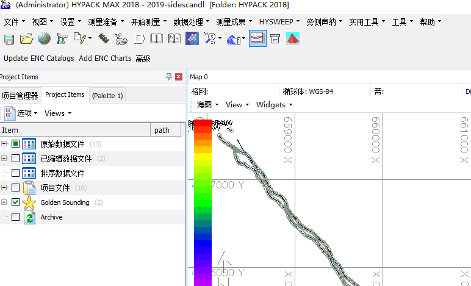Click the 已编辑数据文件 grid icon
471x286 pixels.
tap(29, 159)
